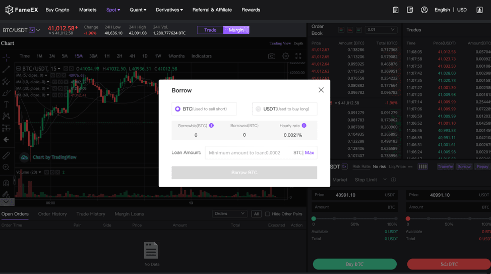Switch to the Order History tab

click(52, 214)
